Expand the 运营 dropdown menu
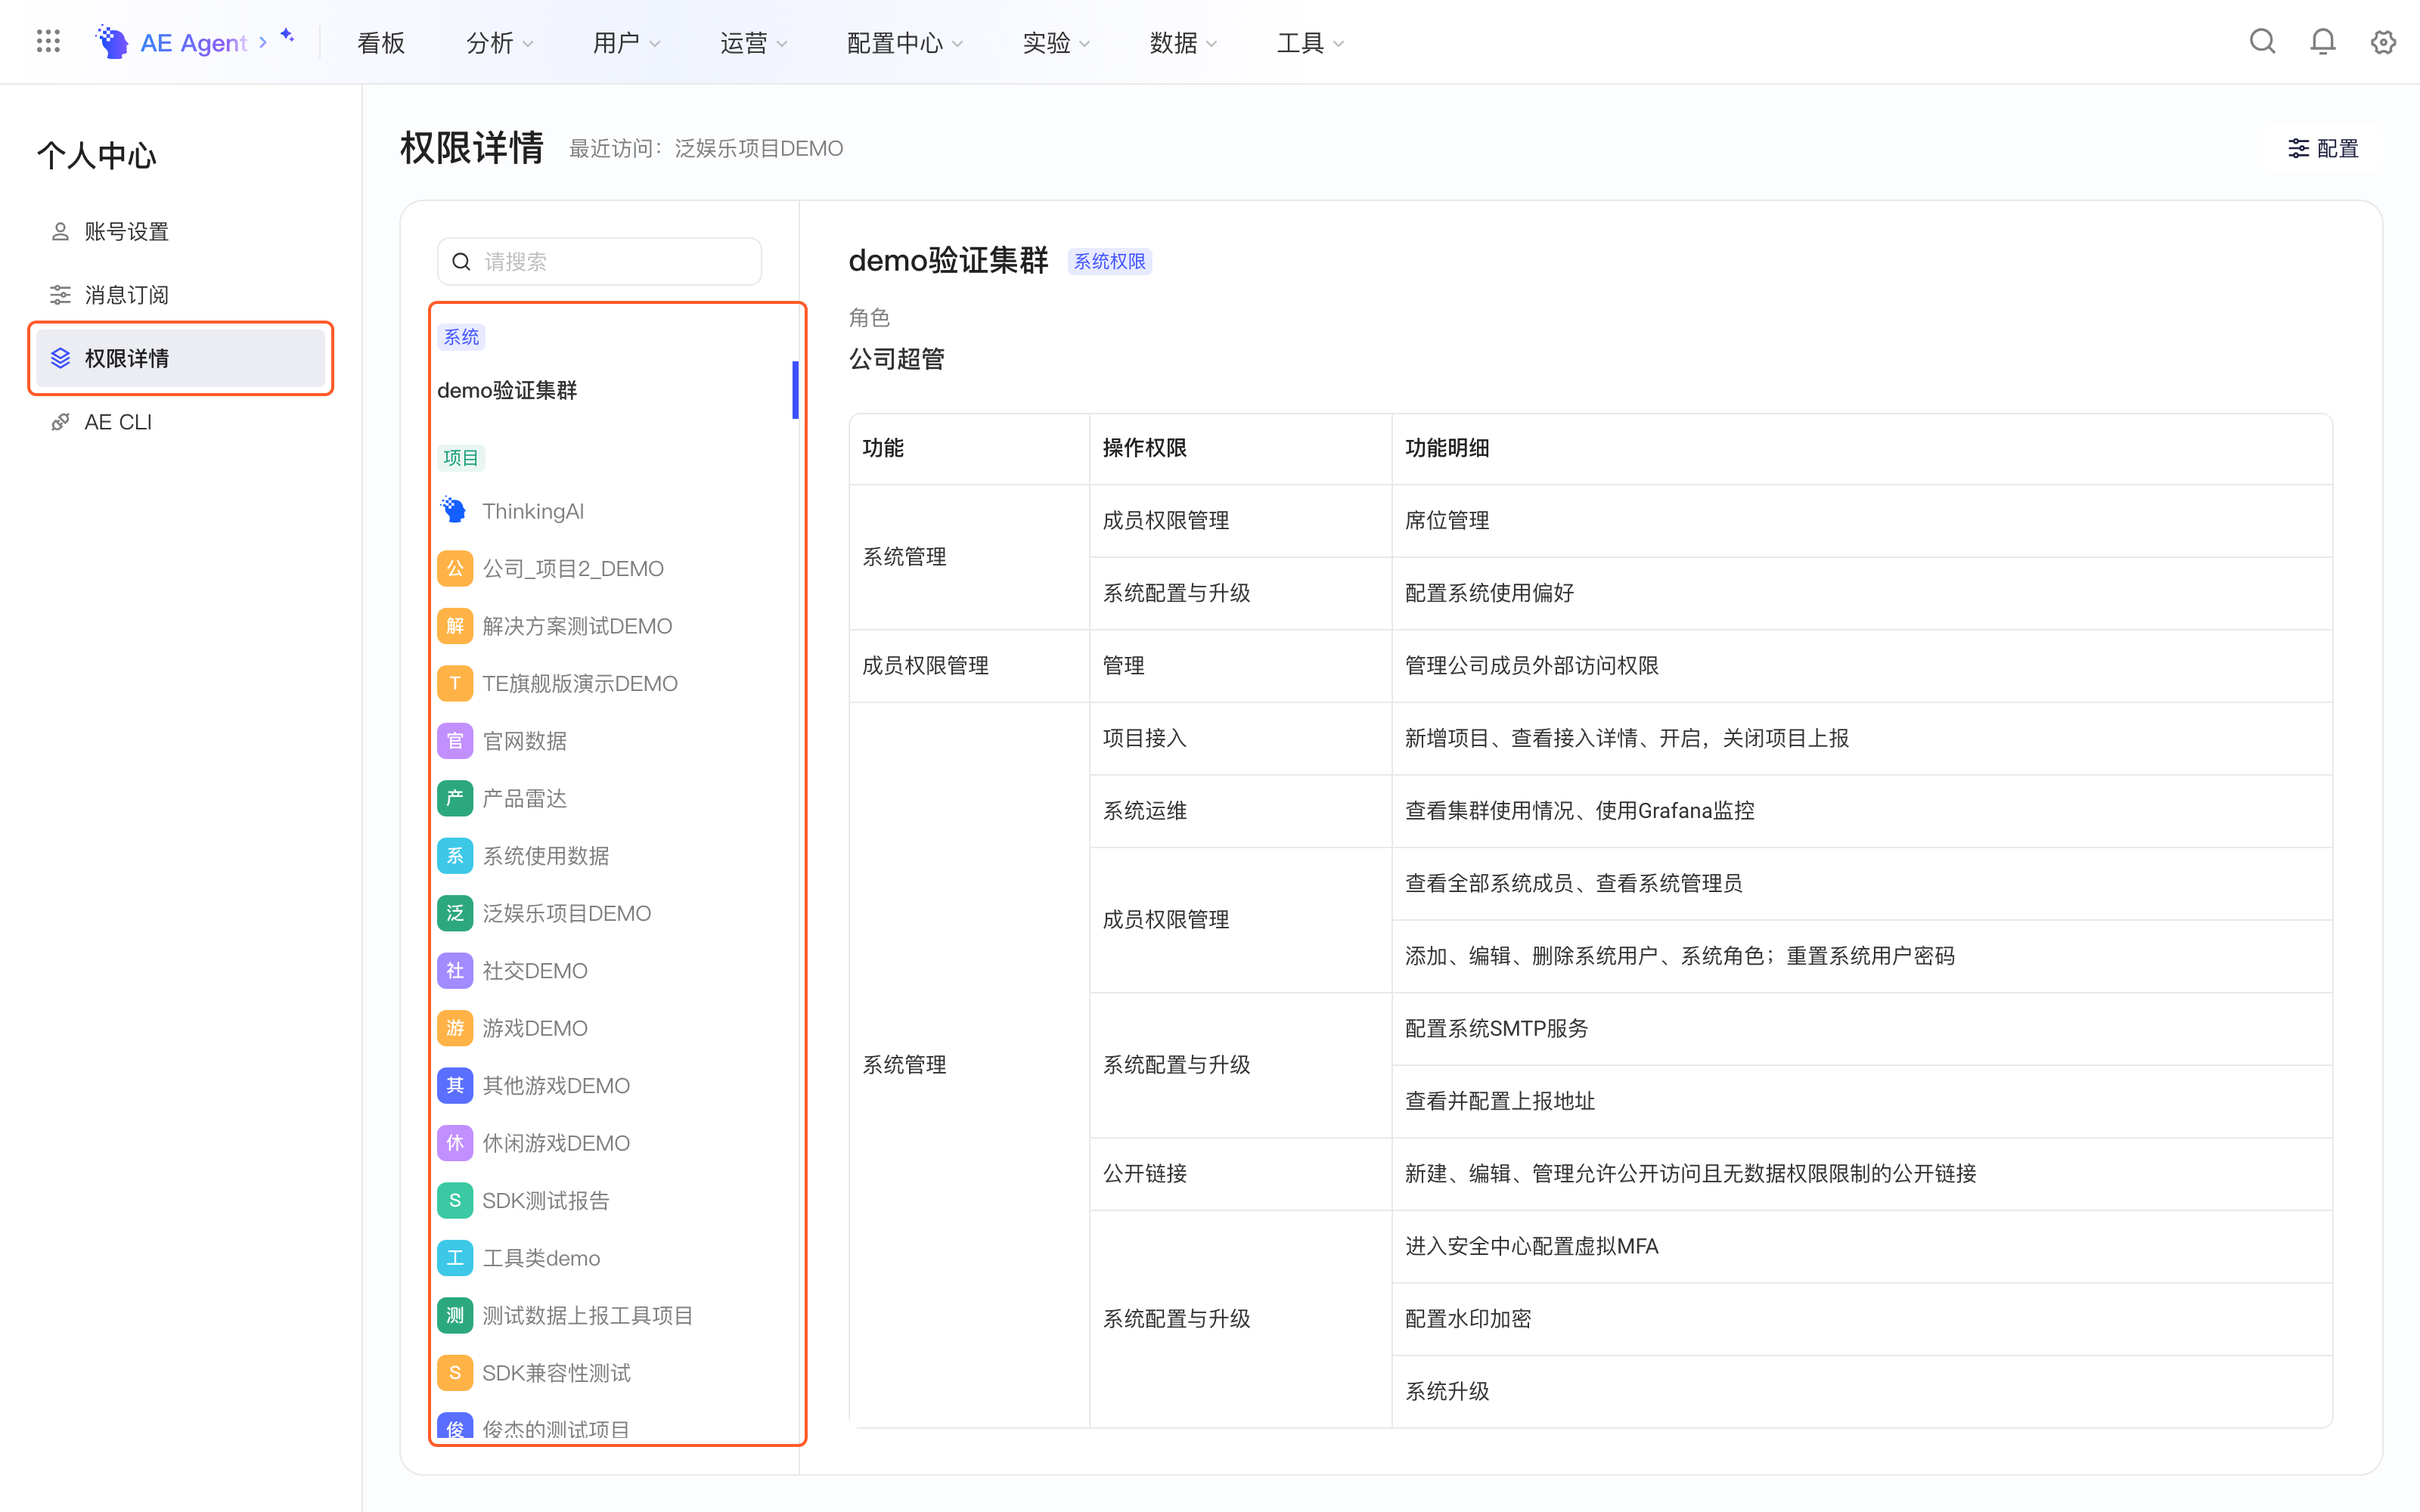2420x1512 pixels. 753,43
